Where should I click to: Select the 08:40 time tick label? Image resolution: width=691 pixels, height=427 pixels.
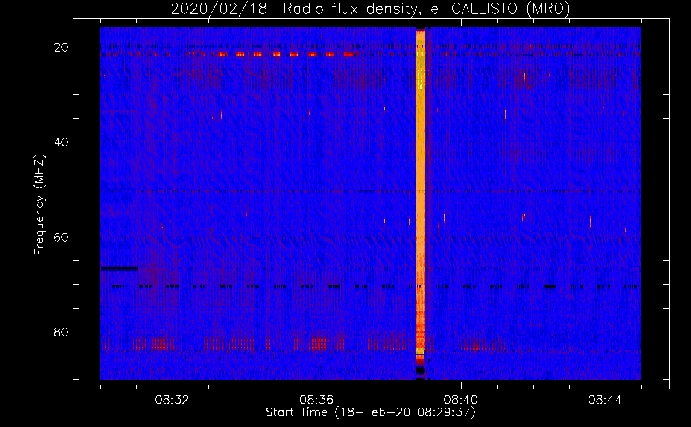pos(461,400)
